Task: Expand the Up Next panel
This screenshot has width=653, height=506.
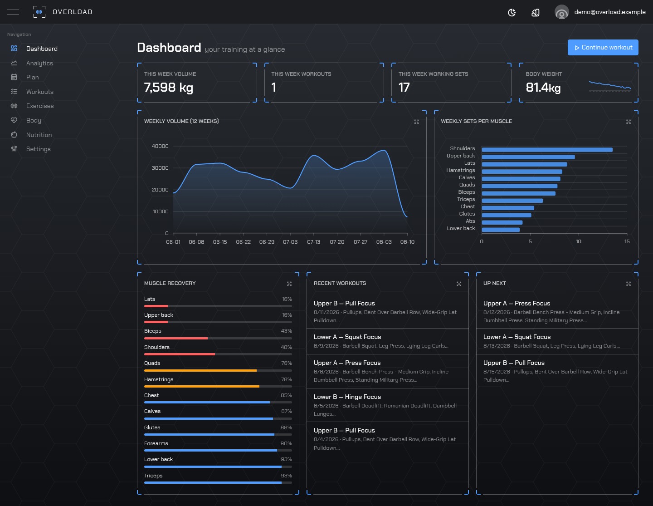Action: coord(629,284)
